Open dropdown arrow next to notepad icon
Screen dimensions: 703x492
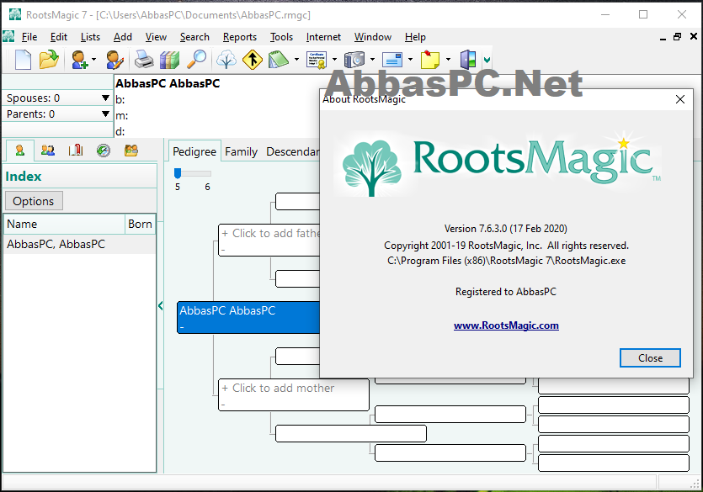pos(296,59)
